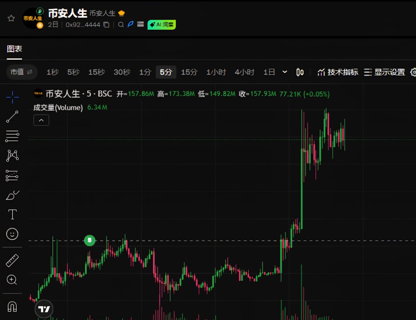The height and width of the screenshot is (320, 416).
Task: Toggle the magnet snap mode
Action: (x=12, y=306)
